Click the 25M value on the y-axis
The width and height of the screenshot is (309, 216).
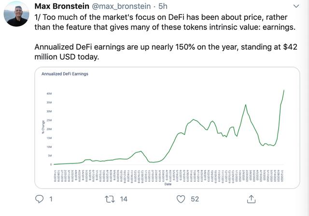pos(49,120)
